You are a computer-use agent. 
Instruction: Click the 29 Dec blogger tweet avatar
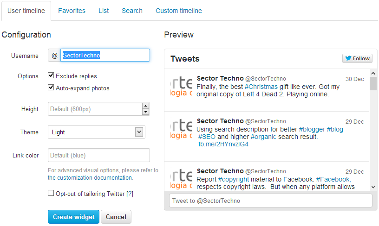[x=181, y=129]
